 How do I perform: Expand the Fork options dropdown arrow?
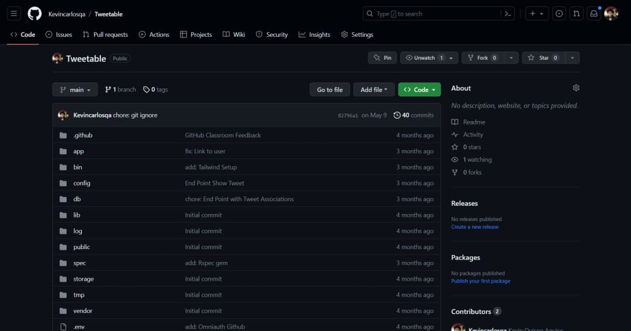pyautogui.click(x=511, y=57)
